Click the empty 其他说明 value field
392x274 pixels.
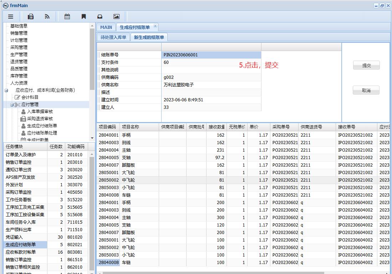point(211,70)
